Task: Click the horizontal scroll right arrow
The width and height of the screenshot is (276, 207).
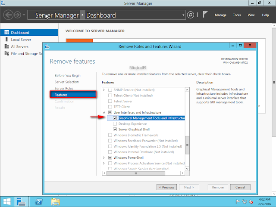Action: (182, 173)
